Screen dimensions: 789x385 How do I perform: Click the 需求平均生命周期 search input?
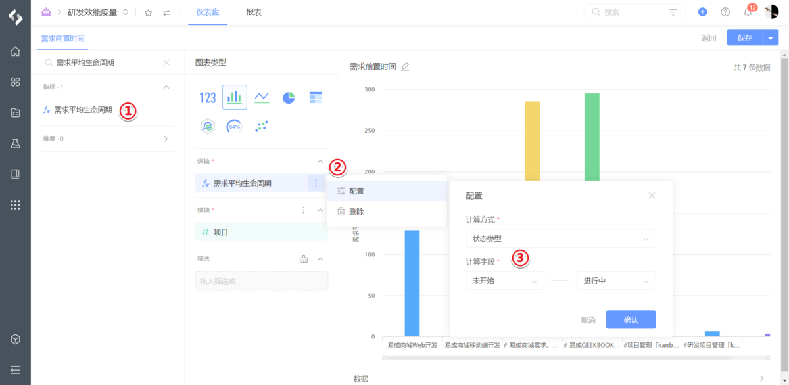[107, 62]
